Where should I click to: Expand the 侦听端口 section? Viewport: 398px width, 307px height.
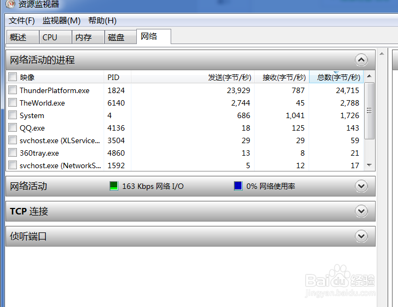361,236
